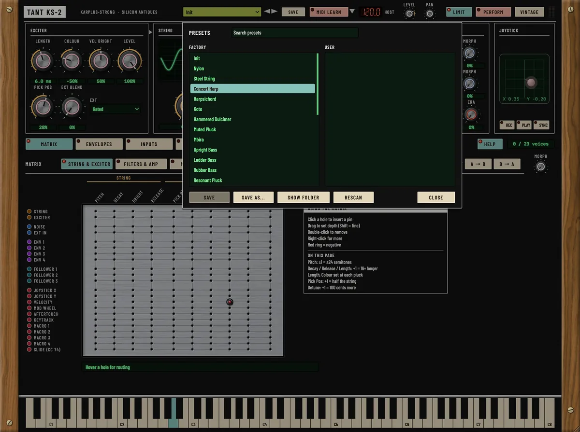580x432 pixels.
Task: Select the STRING & EXCITER matrix page
Action: click(87, 164)
